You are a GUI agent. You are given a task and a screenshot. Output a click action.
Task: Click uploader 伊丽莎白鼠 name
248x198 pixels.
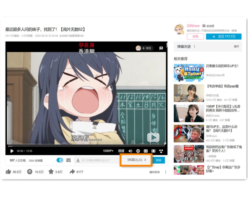tap(213, 95)
